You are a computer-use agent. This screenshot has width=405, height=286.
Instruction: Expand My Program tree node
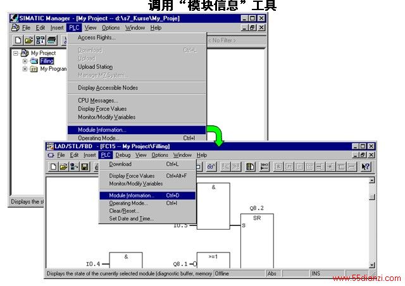click(x=25, y=69)
